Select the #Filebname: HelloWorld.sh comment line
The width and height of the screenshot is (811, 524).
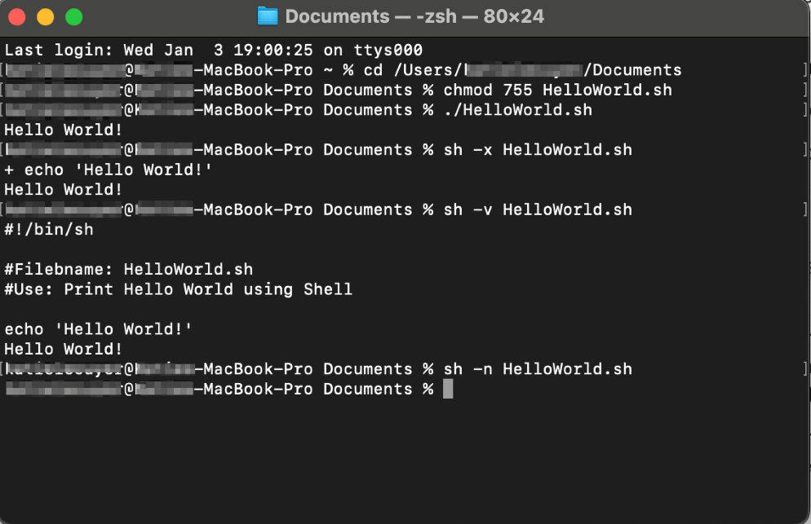(126, 269)
